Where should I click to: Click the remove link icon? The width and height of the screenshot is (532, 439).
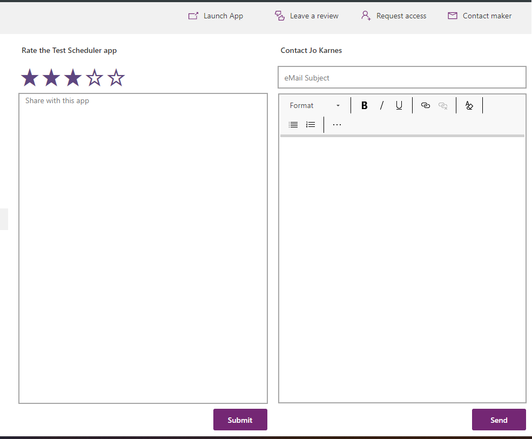pyautogui.click(x=443, y=105)
